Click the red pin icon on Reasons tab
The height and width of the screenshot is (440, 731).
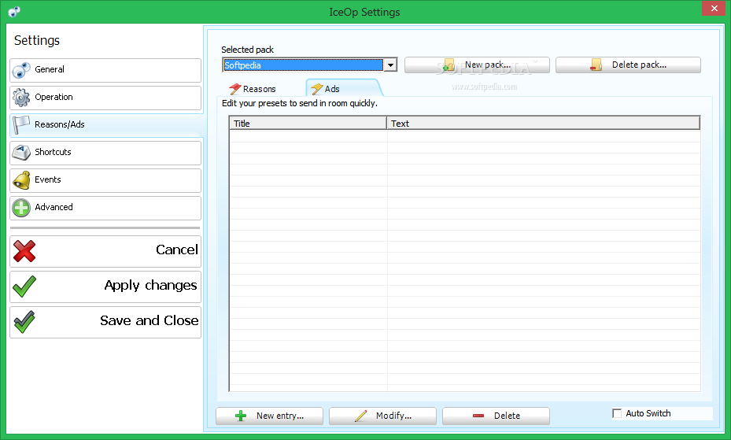(x=235, y=89)
